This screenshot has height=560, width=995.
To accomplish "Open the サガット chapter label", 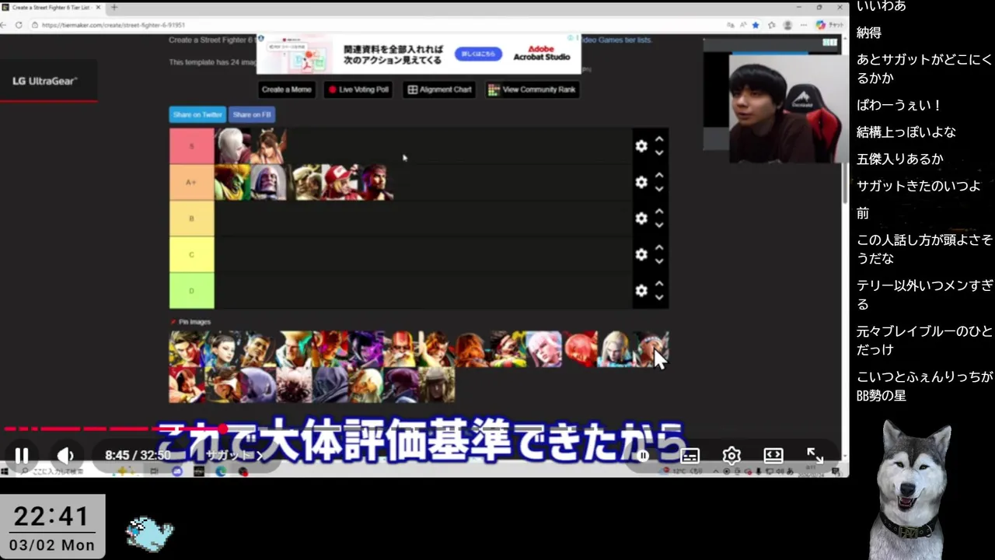I will click(x=233, y=455).
